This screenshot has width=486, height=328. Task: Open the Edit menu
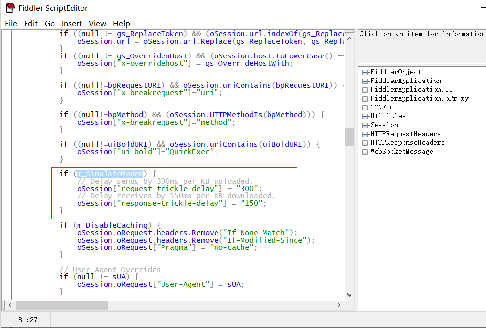click(31, 24)
